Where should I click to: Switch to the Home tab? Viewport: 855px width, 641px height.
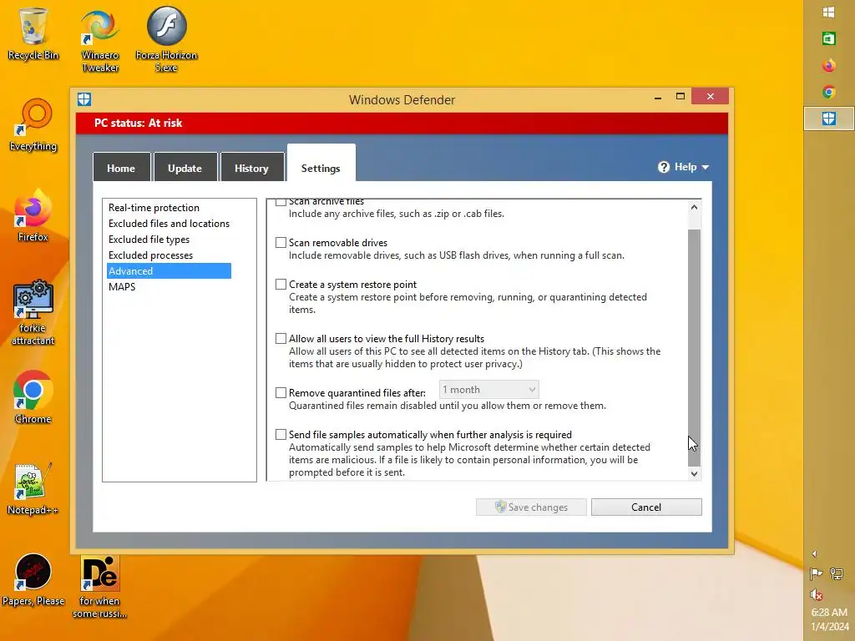pyautogui.click(x=121, y=168)
